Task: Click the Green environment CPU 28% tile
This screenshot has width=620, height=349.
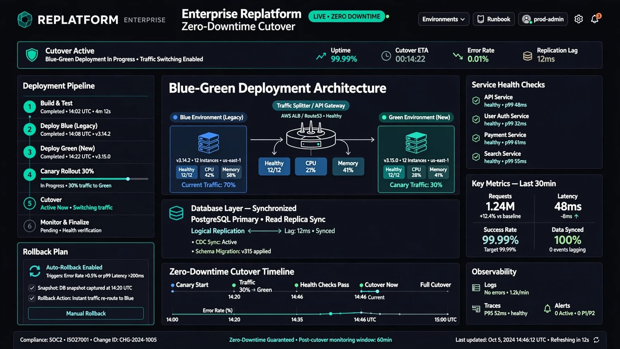Action: coord(416,172)
